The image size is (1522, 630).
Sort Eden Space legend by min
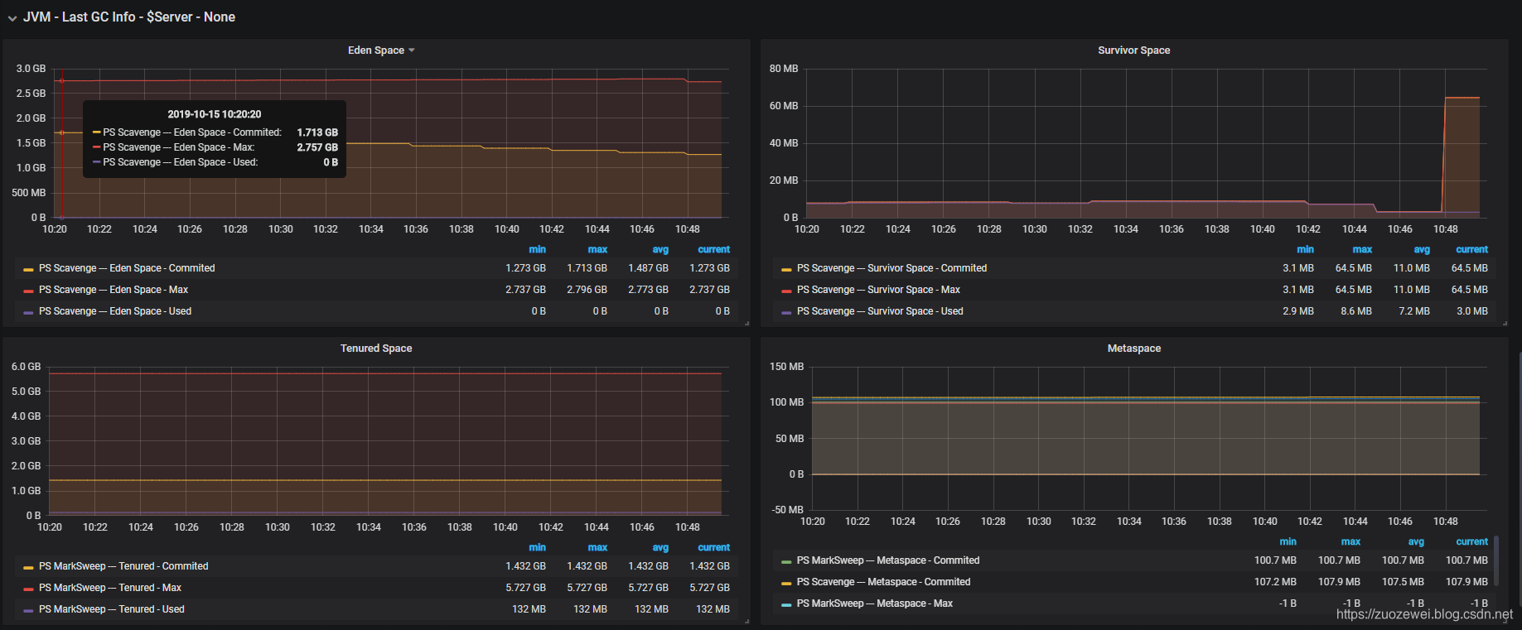point(537,249)
